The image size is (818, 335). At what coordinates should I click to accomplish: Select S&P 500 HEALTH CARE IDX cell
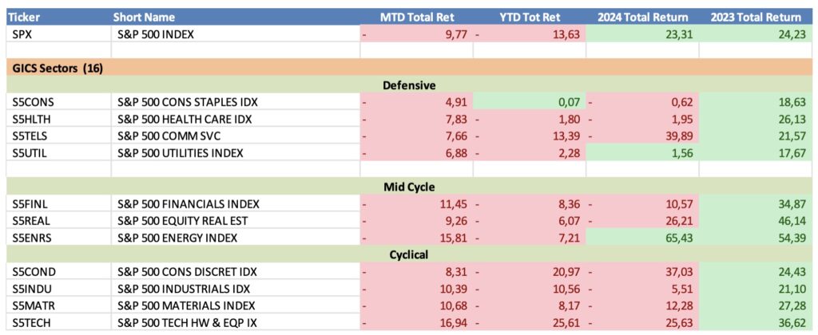pos(185,119)
